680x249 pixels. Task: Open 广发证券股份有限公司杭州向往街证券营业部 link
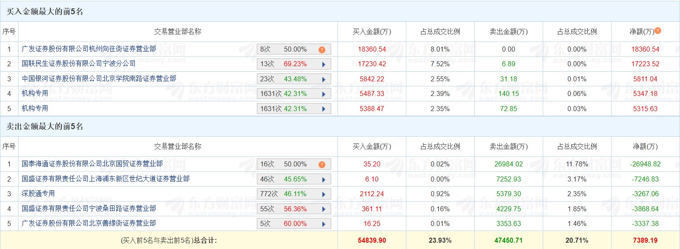coord(89,49)
